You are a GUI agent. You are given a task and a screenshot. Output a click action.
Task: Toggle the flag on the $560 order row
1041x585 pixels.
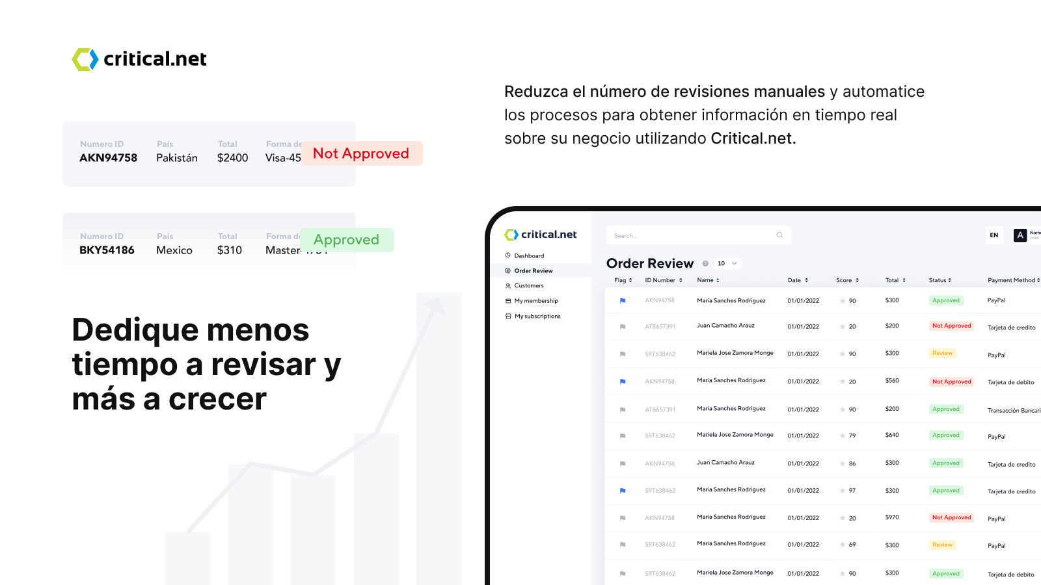623,382
